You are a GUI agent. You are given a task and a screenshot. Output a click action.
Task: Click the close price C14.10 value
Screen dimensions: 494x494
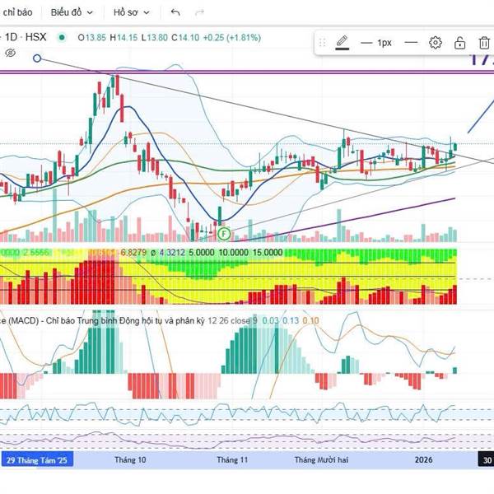[x=185, y=38]
